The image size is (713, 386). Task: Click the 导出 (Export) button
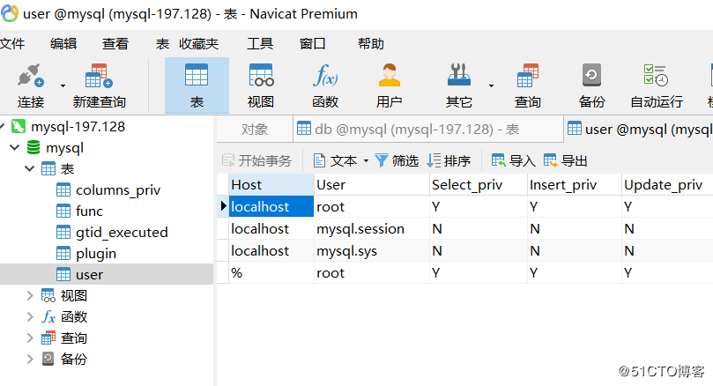click(x=565, y=160)
